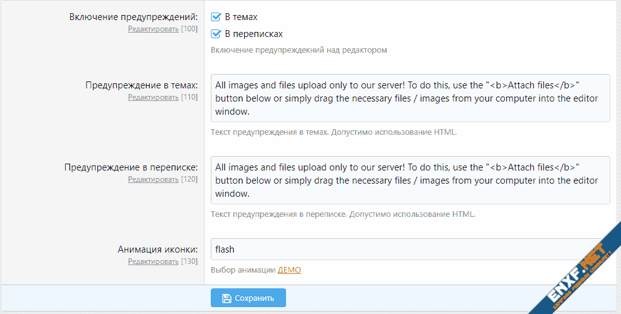Click "Редактировать" under "Включение предупреждений"
The image size is (621, 314).
coord(153,29)
